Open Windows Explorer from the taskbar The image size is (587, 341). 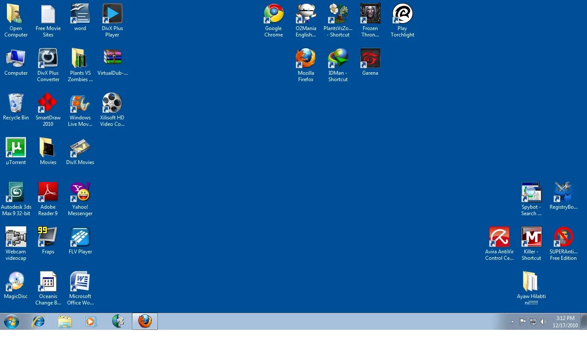(x=65, y=321)
